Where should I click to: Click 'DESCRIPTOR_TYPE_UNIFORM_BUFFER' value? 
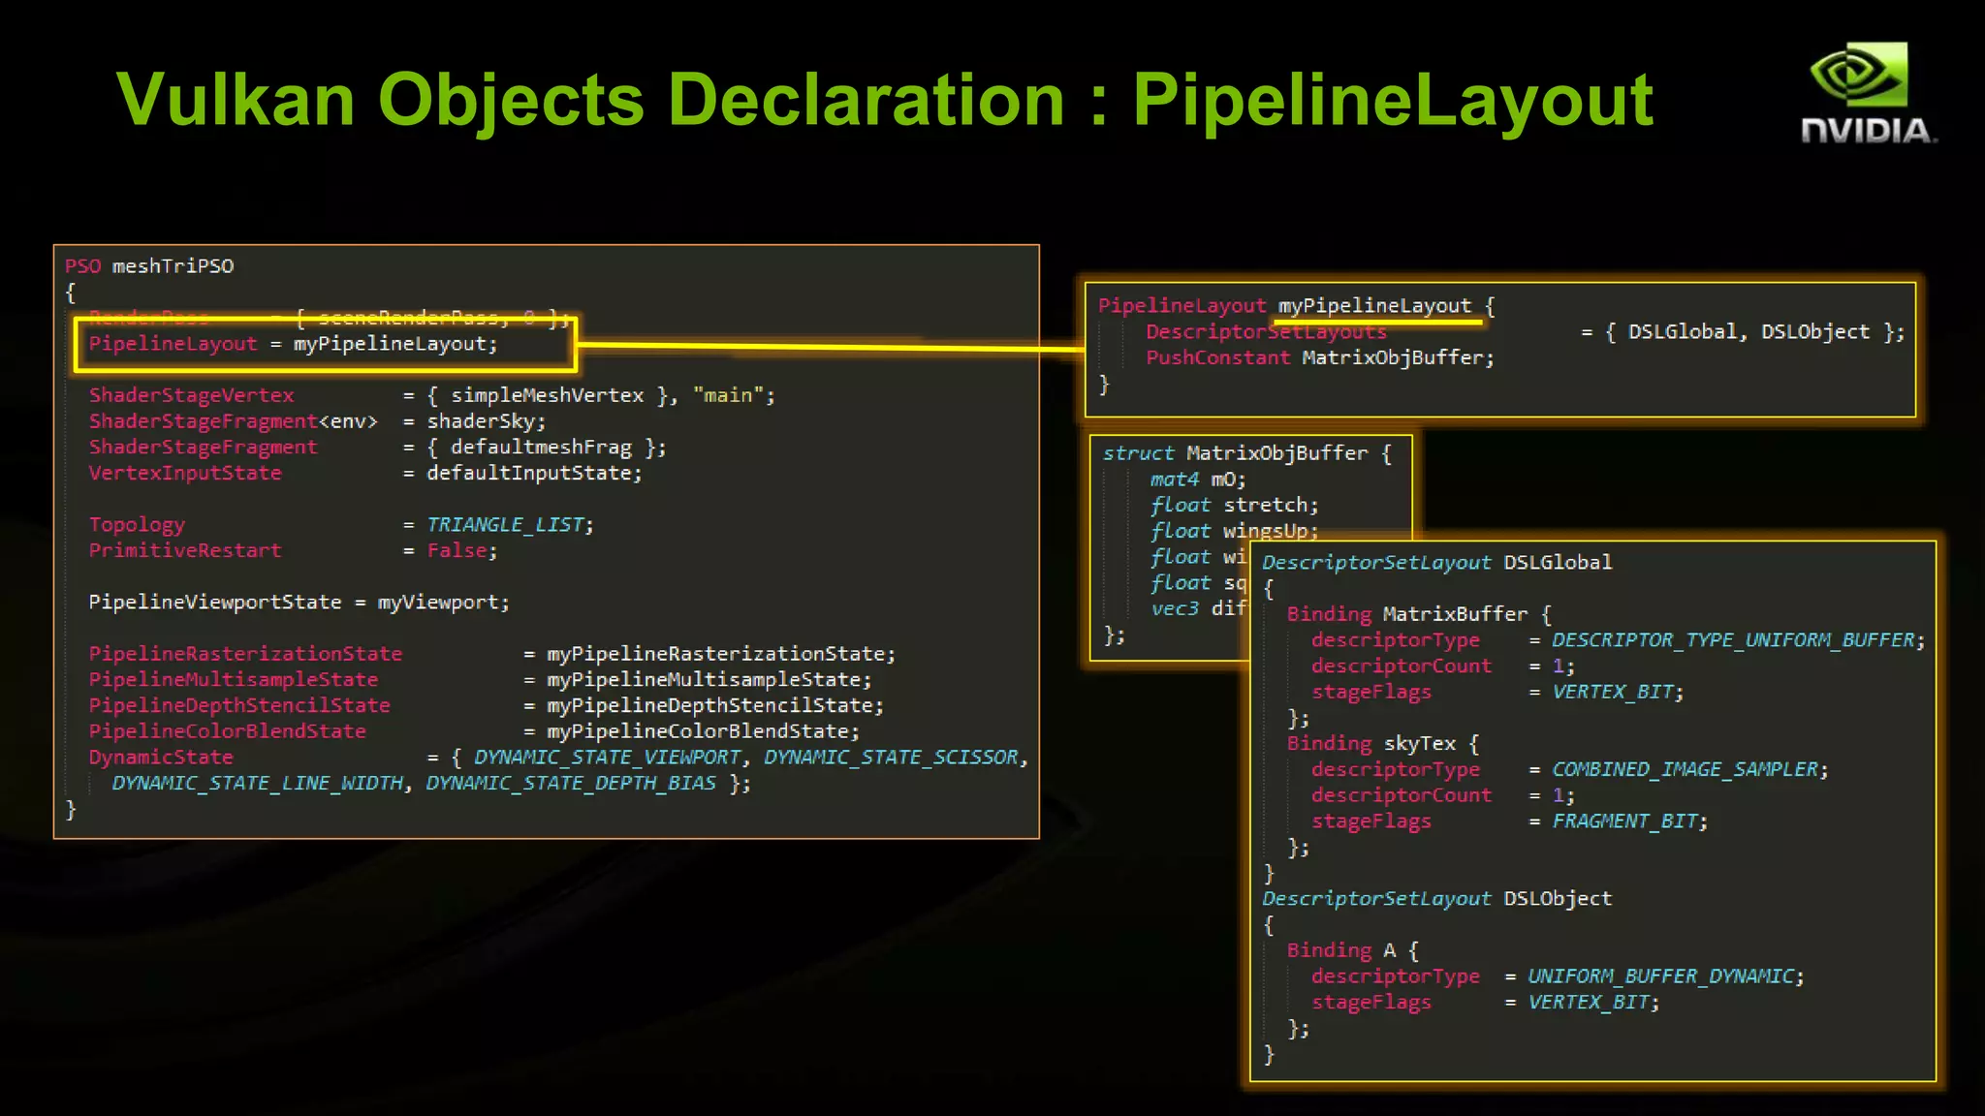click(x=1733, y=640)
